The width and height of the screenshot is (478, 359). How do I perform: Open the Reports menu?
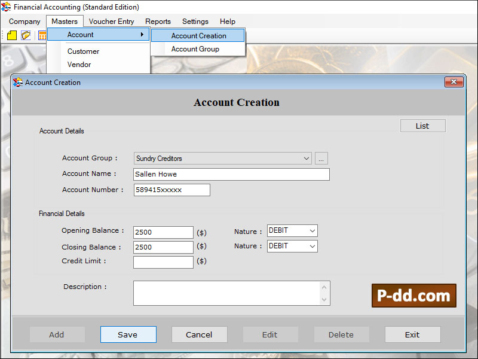click(158, 21)
